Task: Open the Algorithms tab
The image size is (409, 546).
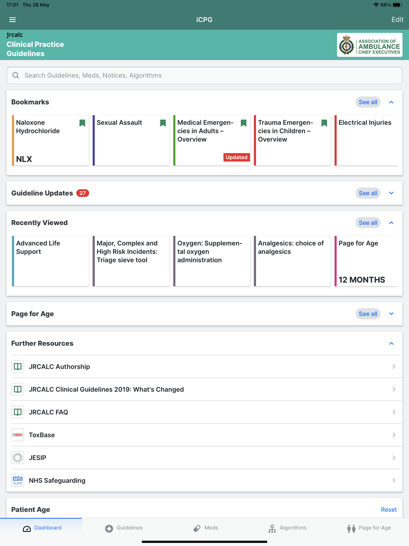Action: (288, 528)
